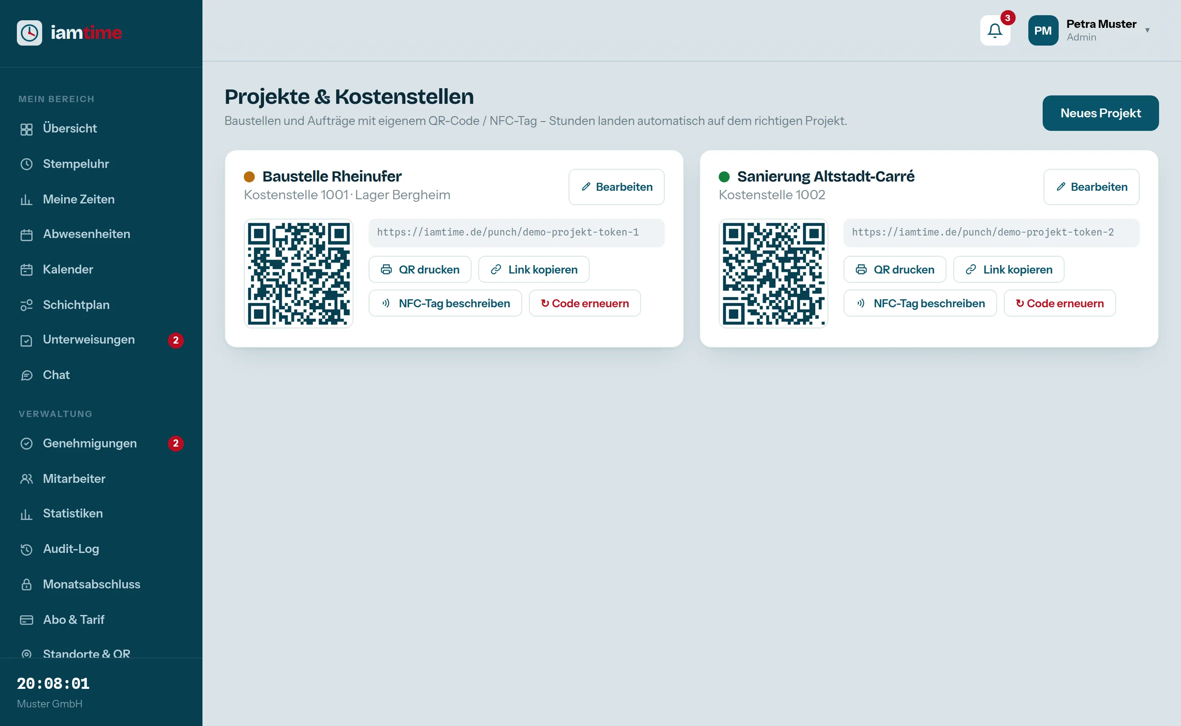Click the Neues Projekt button
Screen dimensions: 1181x726
pos(1100,113)
